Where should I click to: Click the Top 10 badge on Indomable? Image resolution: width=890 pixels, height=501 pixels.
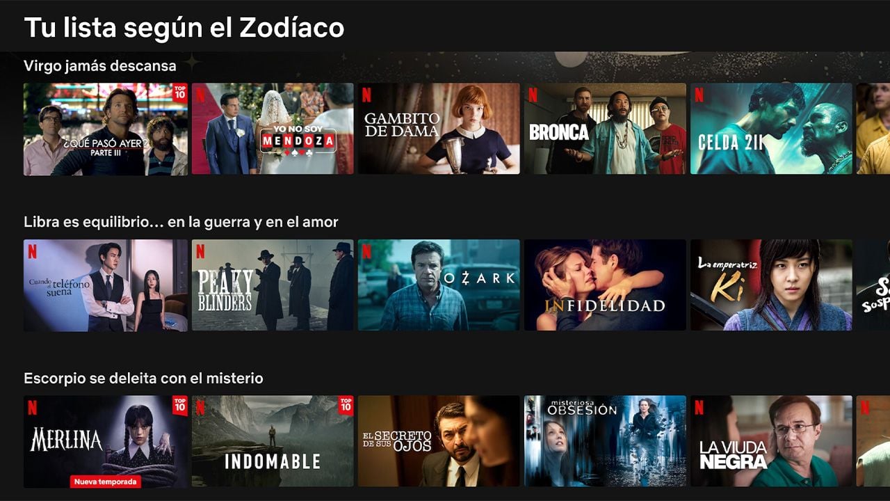[346, 405]
